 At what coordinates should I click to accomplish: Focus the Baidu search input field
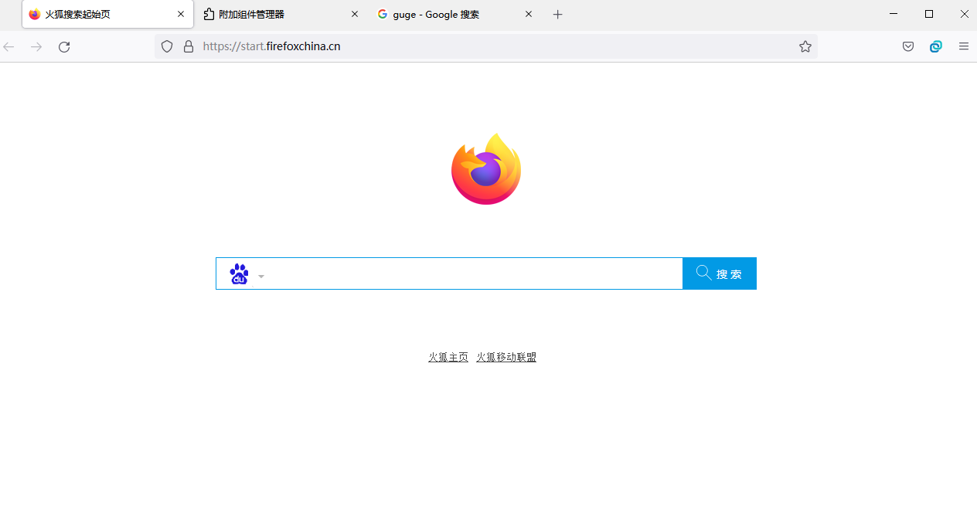pos(475,273)
